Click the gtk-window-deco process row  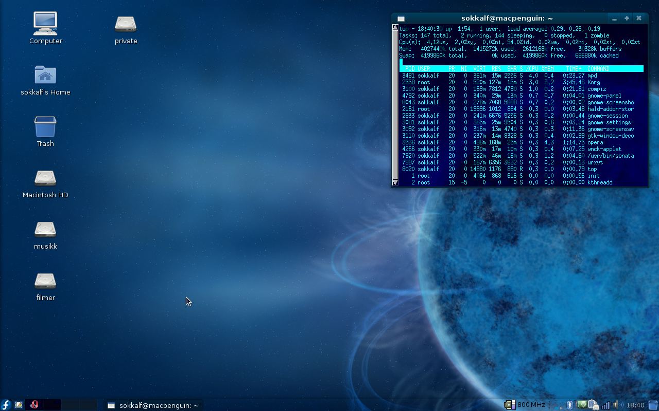click(x=522, y=136)
